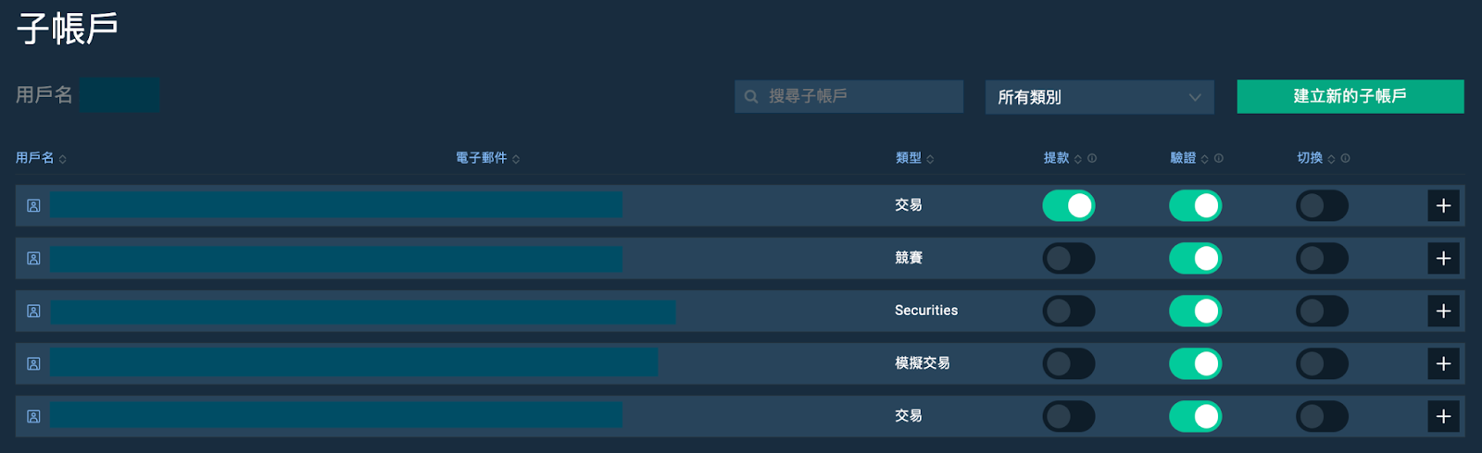Viewport: 1482px width, 453px height.
Task: Click the plus icon on the 競賽 row
Action: [x=1443, y=259]
